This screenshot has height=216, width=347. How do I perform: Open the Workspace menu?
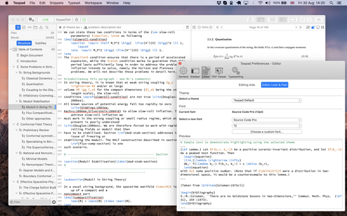(x=93, y=3)
